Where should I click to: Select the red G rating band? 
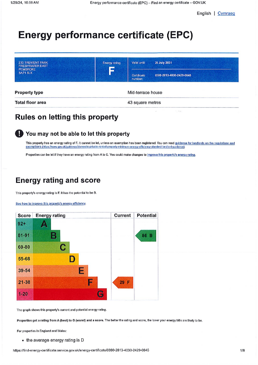click(70, 294)
